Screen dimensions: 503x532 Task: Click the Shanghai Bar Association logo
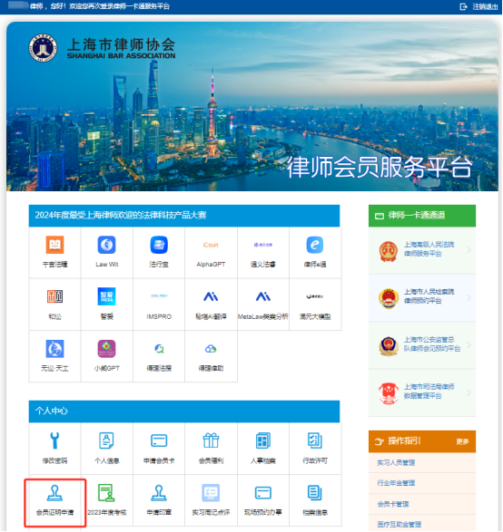coord(43,48)
